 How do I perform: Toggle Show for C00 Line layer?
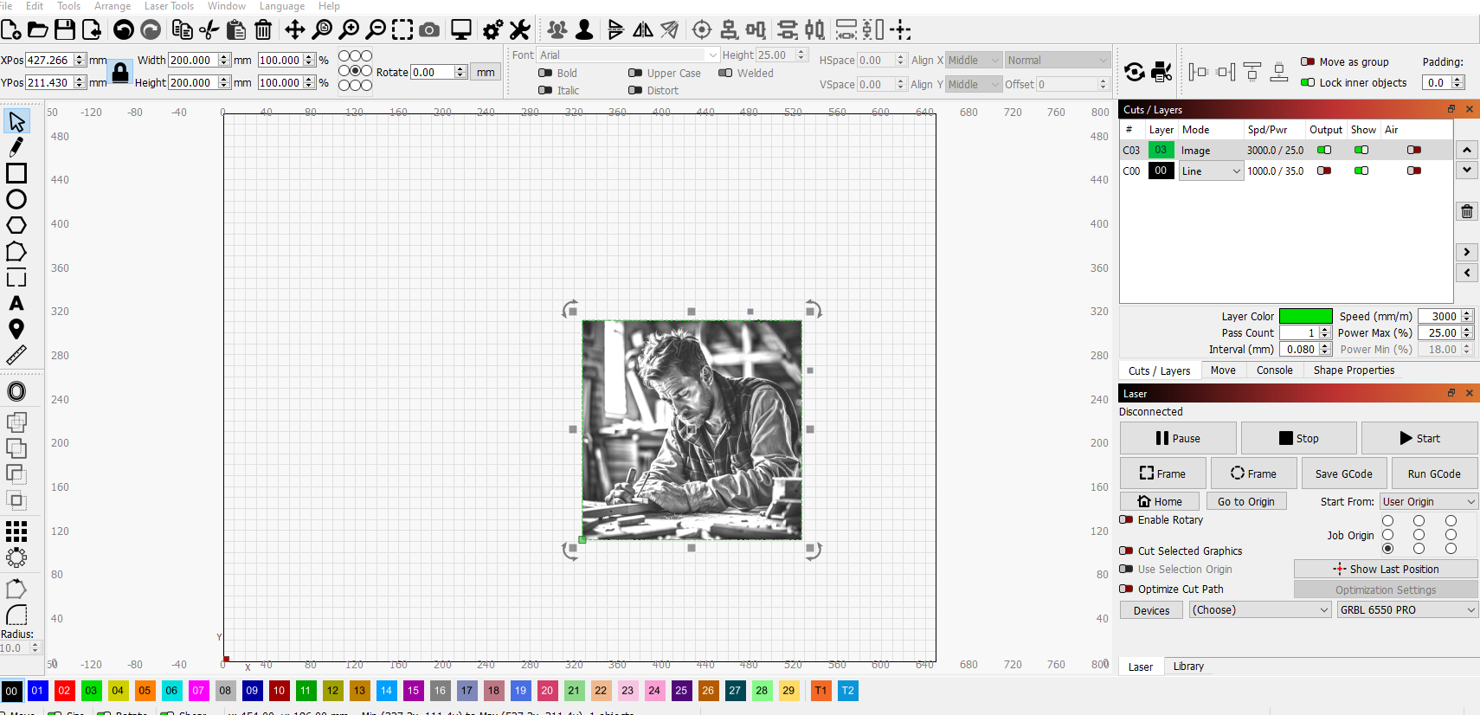[x=1361, y=171]
